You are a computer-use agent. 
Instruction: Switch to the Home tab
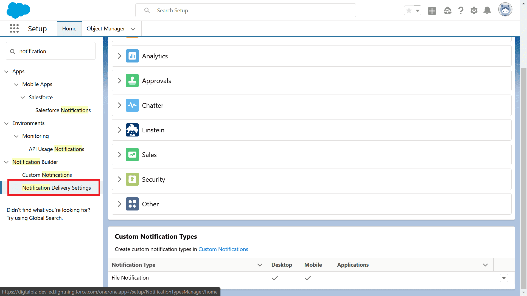tap(69, 29)
